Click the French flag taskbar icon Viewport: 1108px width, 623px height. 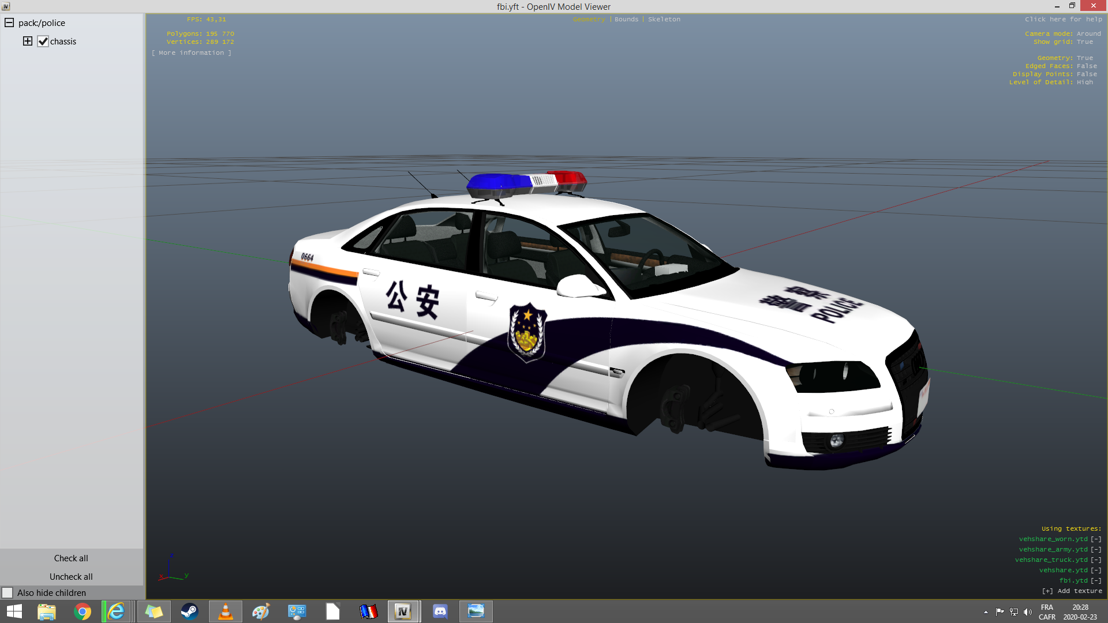[x=368, y=611]
